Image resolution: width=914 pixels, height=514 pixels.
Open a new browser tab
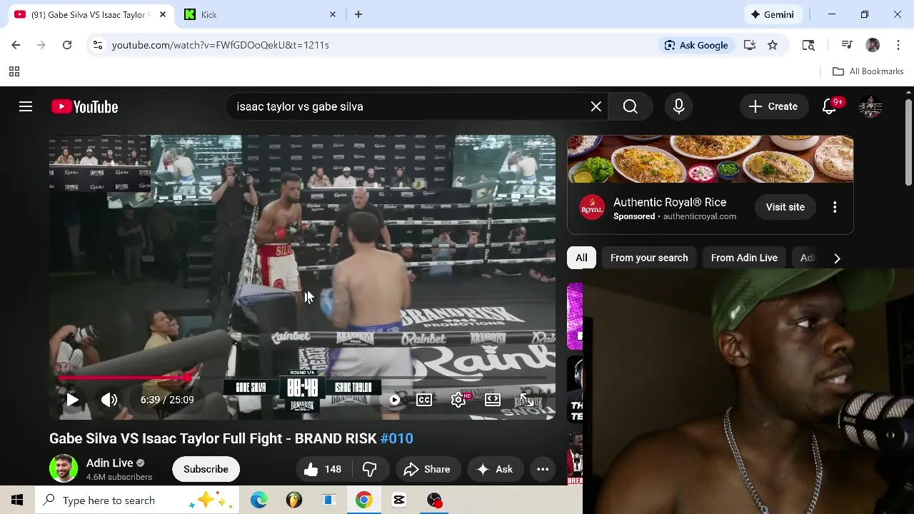click(358, 14)
